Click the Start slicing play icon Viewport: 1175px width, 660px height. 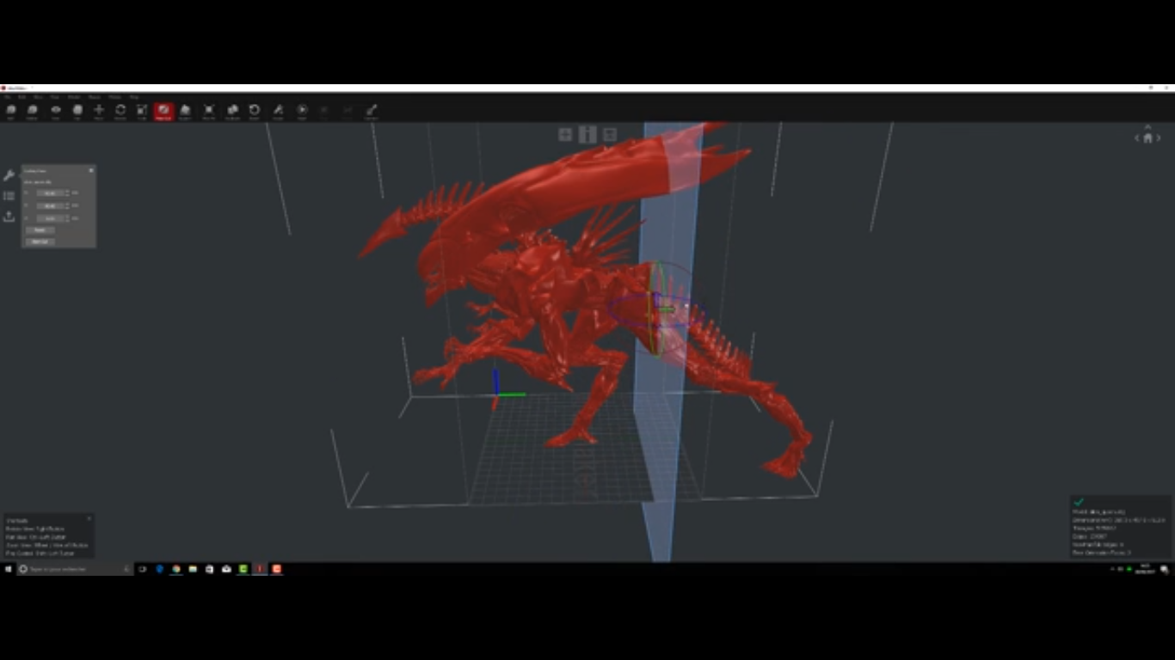pos(302,111)
